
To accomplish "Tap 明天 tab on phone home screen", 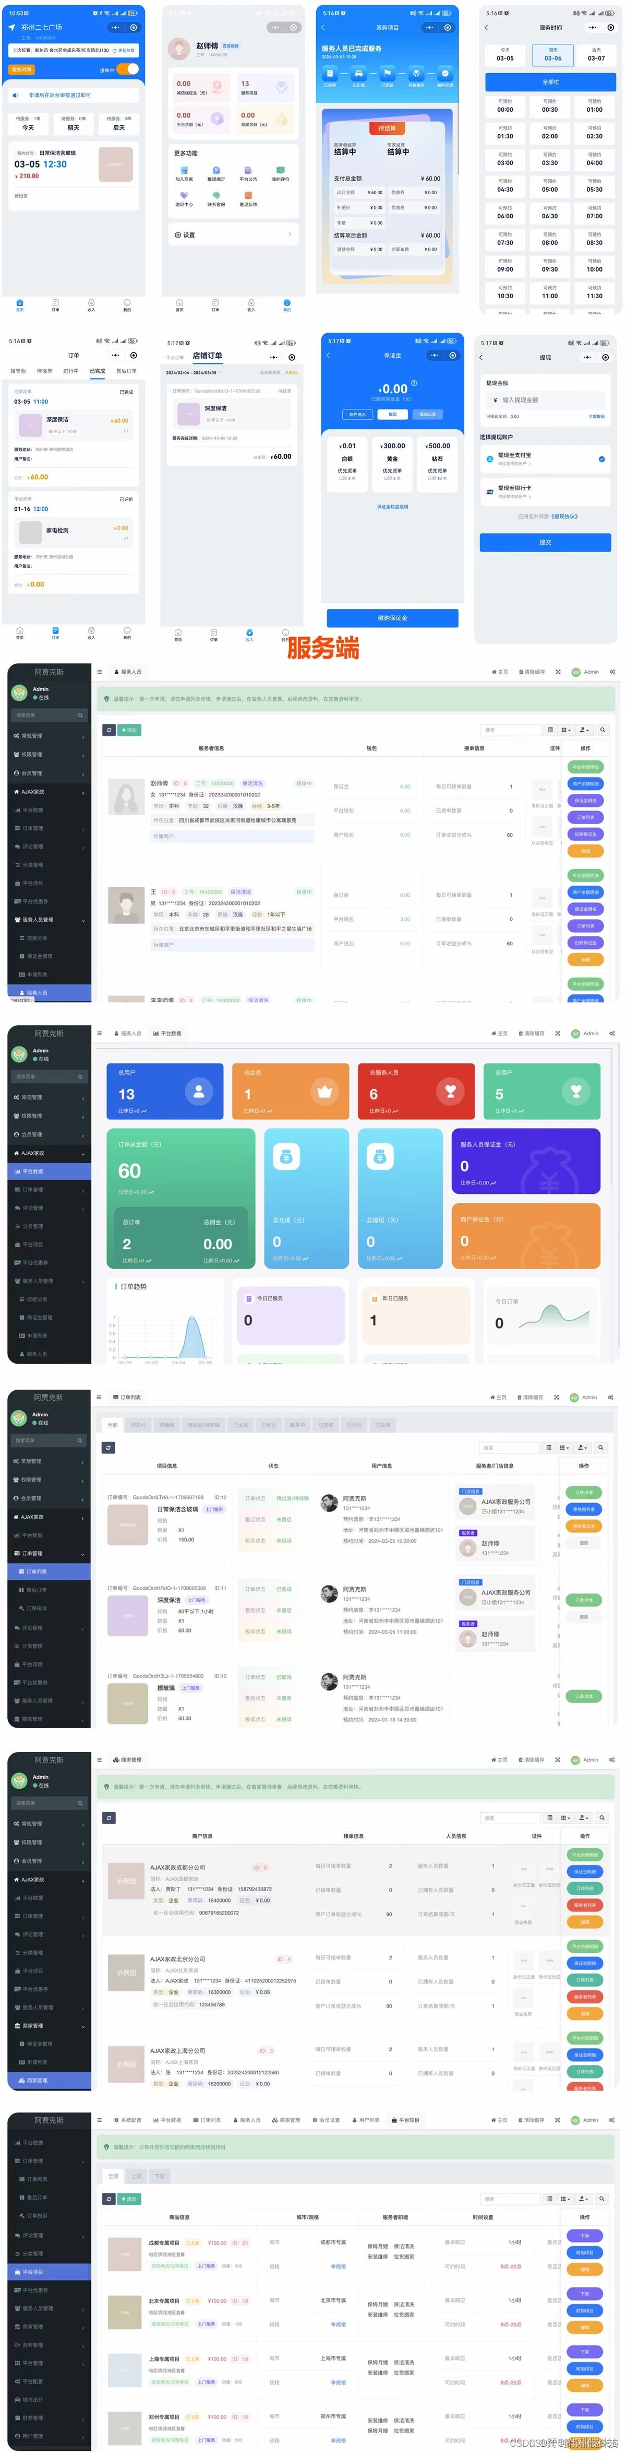I will click(73, 124).
